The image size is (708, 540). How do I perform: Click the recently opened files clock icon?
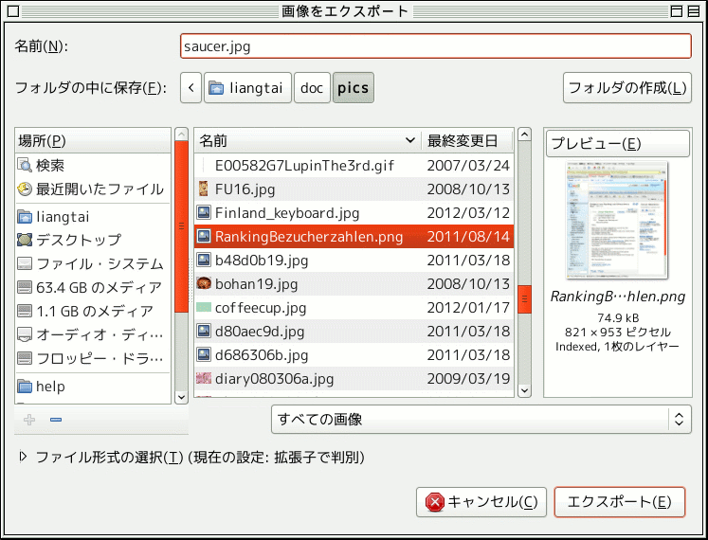[x=25, y=189]
